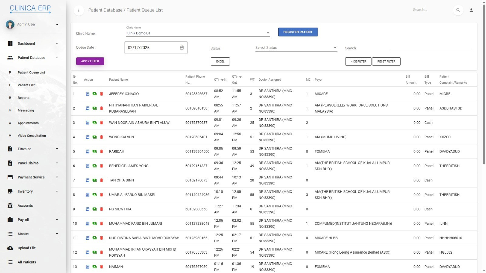Click the search magnifier icon in header
486x273 pixels.
tap(458, 10)
